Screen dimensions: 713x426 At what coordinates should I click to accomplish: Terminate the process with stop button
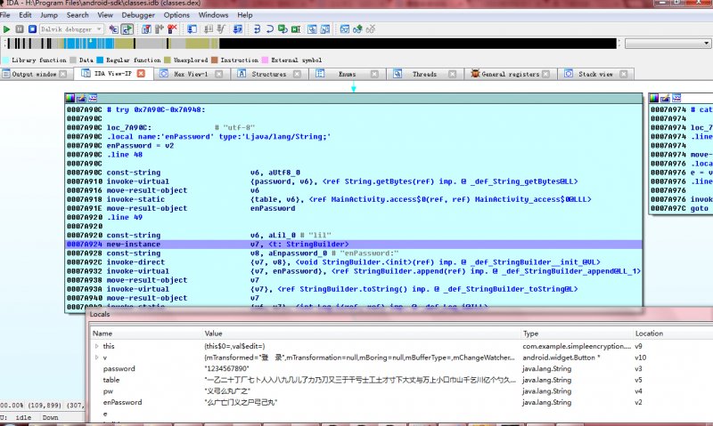point(32,29)
